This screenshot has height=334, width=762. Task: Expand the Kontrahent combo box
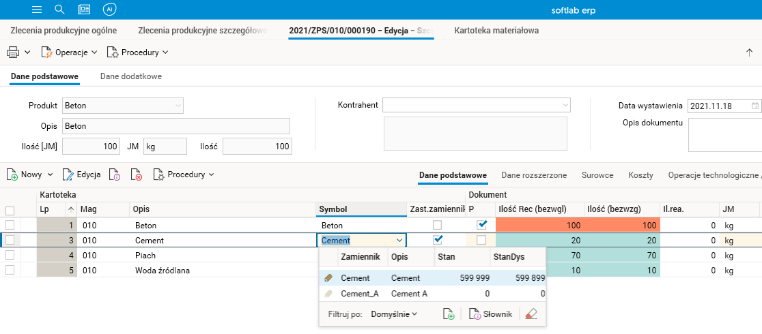pyautogui.click(x=565, y=105)
